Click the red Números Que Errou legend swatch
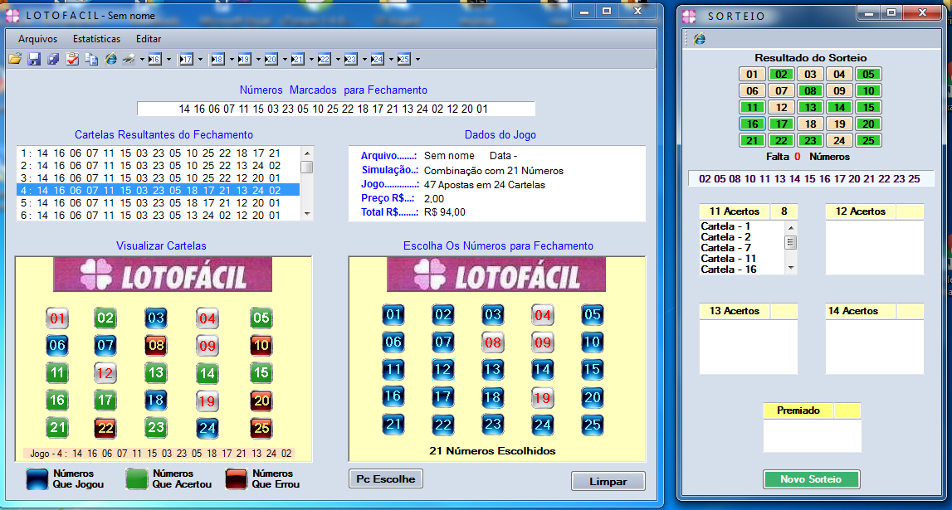The image size is (952, 510). point(237,479)
